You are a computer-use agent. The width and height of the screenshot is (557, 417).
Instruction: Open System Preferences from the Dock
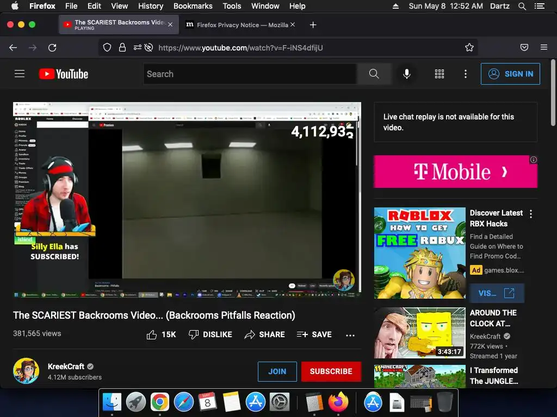tap(280, 402)
